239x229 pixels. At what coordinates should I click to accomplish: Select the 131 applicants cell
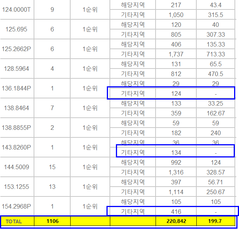[176, 64]
